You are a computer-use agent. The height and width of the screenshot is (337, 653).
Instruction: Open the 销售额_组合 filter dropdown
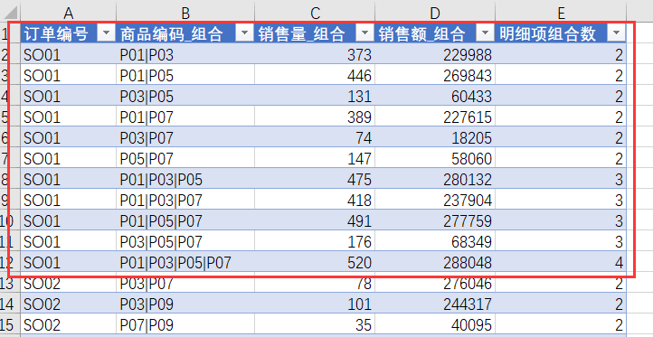pyautogui.click(x=485, y=33)
